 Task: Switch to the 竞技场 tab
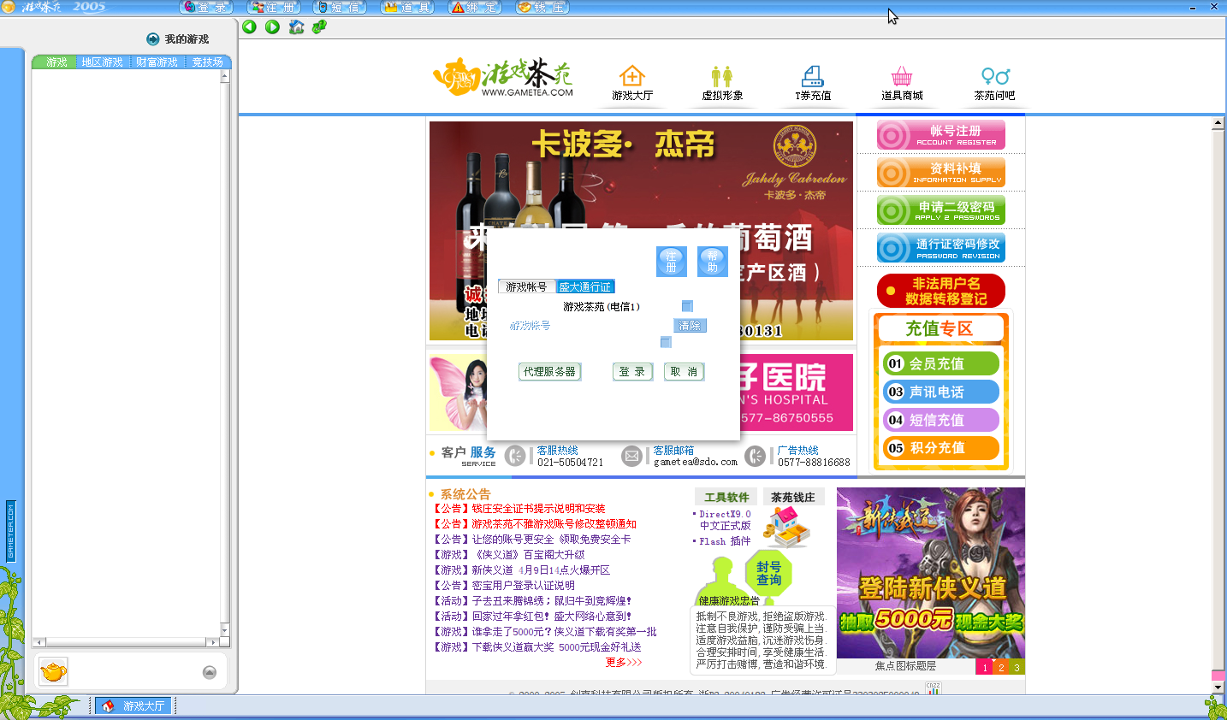pyautogui.click(x=208, y=62)
